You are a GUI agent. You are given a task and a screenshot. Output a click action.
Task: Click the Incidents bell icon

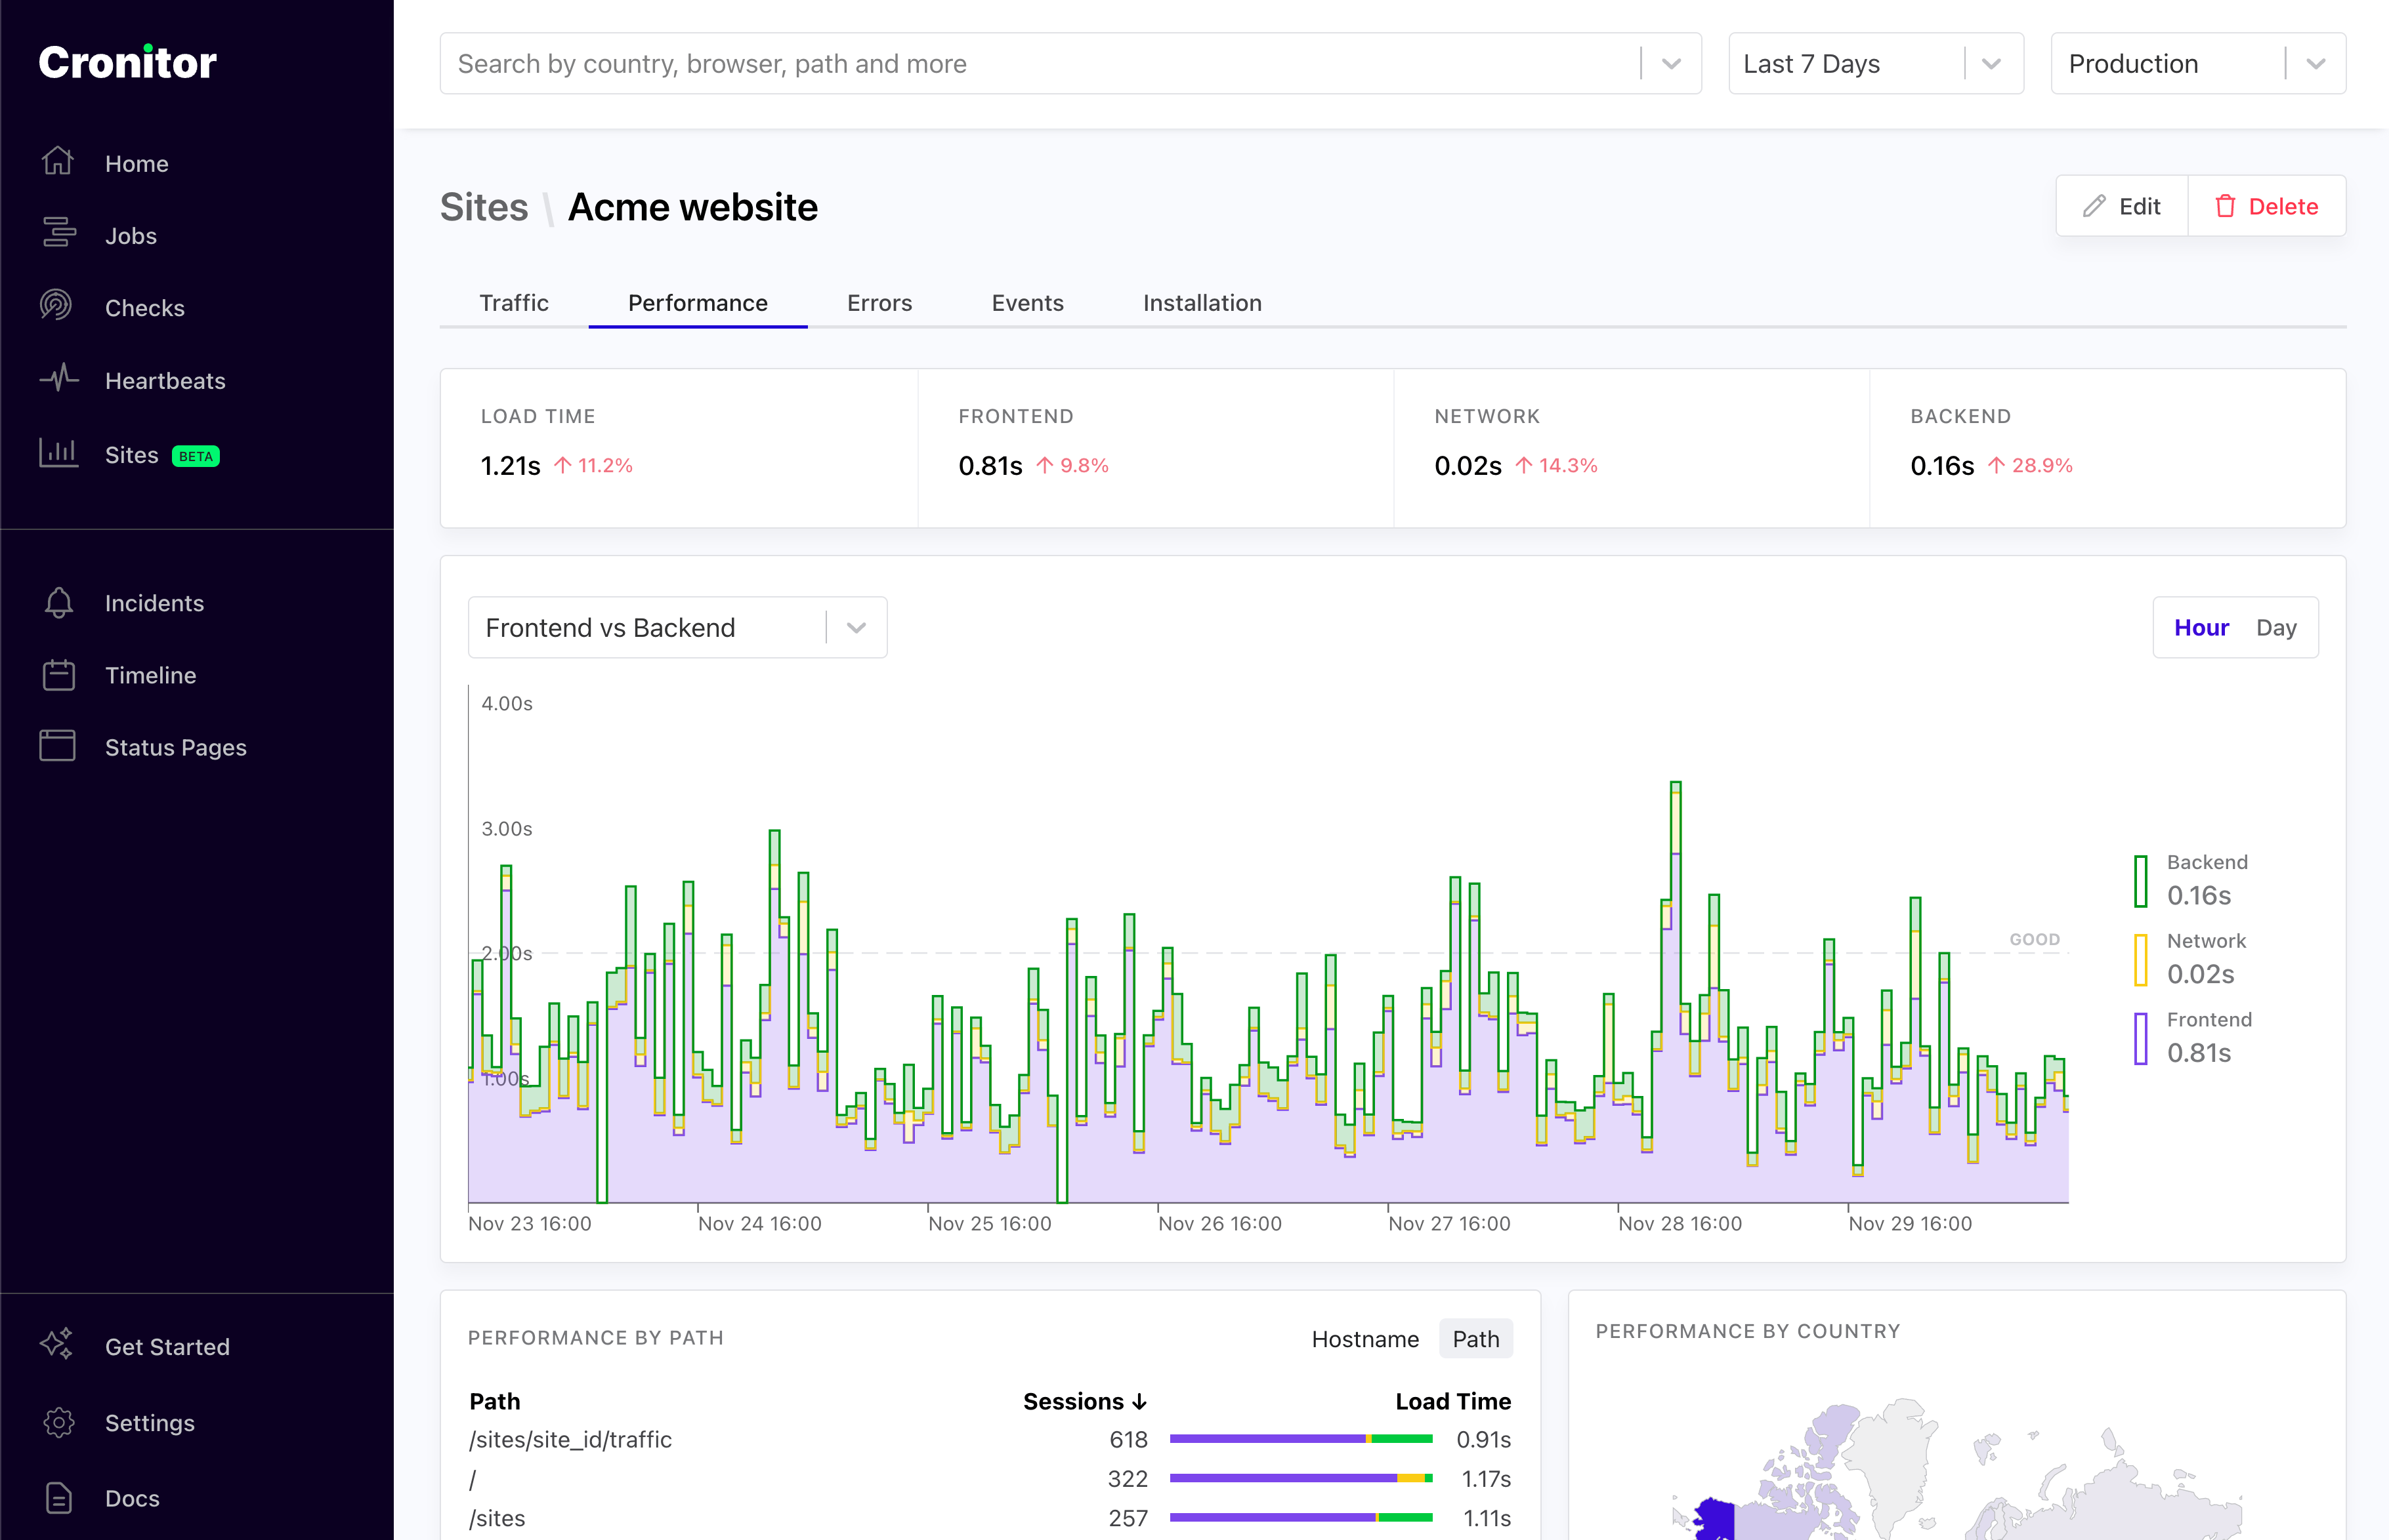58,602
